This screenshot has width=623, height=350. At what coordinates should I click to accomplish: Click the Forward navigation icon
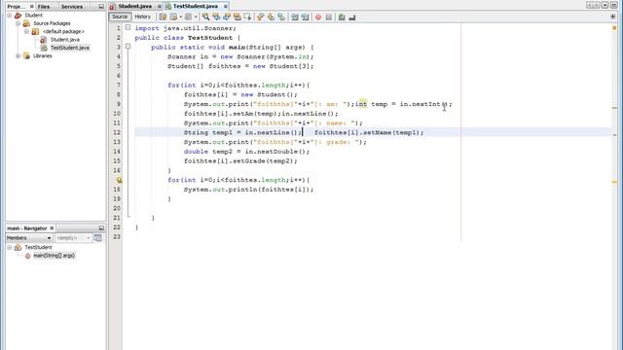tap(188, 17)
